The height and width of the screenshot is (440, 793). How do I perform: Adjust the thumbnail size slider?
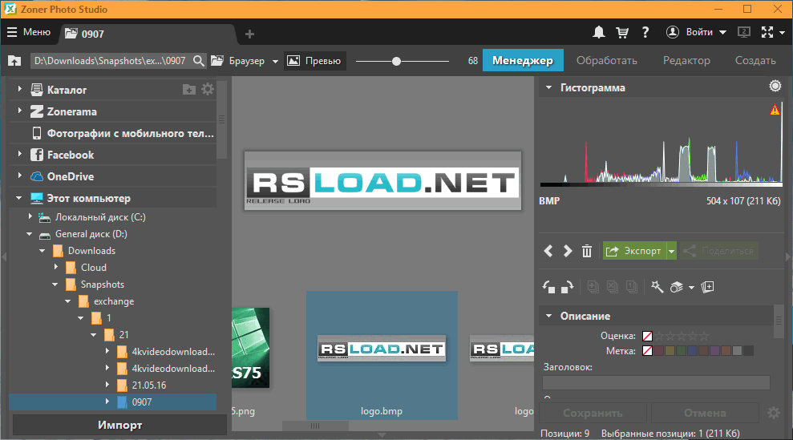click(396, 61)
